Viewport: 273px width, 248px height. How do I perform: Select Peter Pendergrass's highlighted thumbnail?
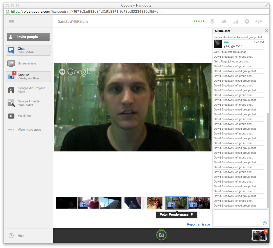177,203
